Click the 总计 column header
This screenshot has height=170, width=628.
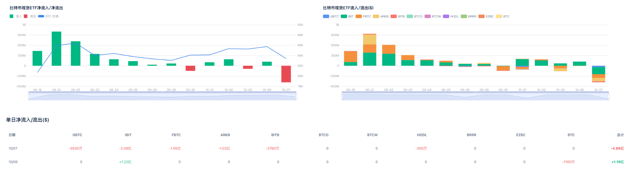(x=620, y=135)
